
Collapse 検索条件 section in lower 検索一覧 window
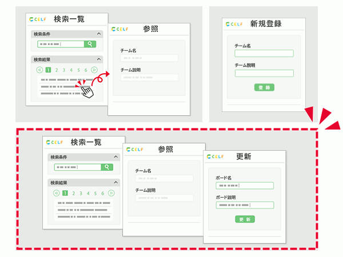coord(115,157)
